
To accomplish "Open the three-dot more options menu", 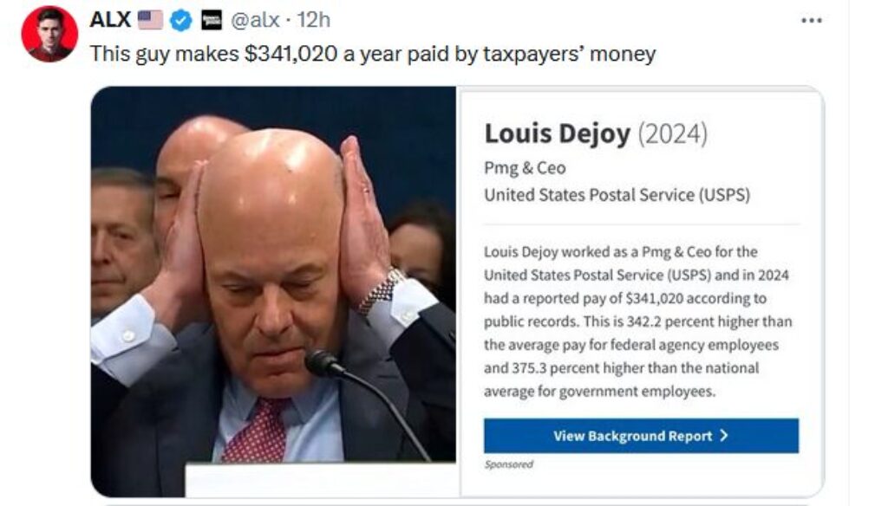I will point(811,21).
